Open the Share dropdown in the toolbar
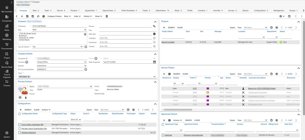305x140 pixels. (98, 16)
